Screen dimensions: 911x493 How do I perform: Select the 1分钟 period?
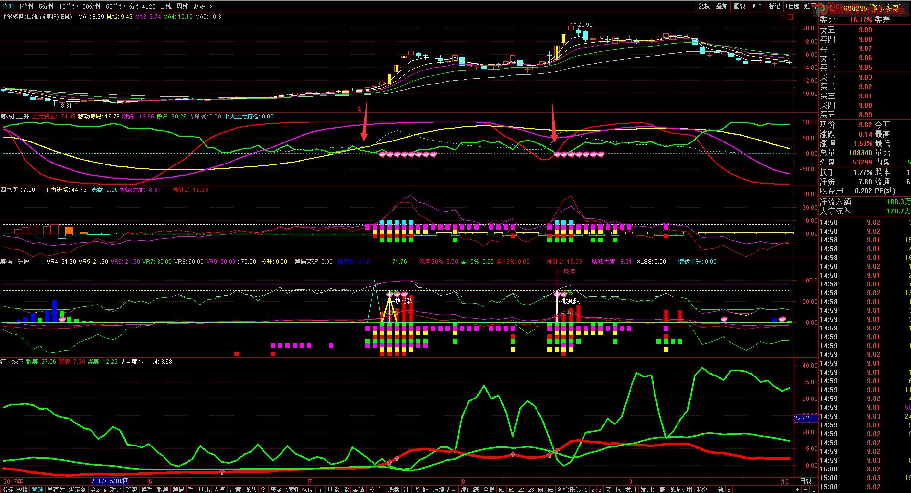pyautogui.click(x=26, y=6)
